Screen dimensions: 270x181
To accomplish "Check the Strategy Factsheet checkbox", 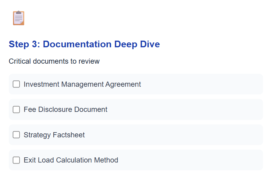I will tap(16, 135).
